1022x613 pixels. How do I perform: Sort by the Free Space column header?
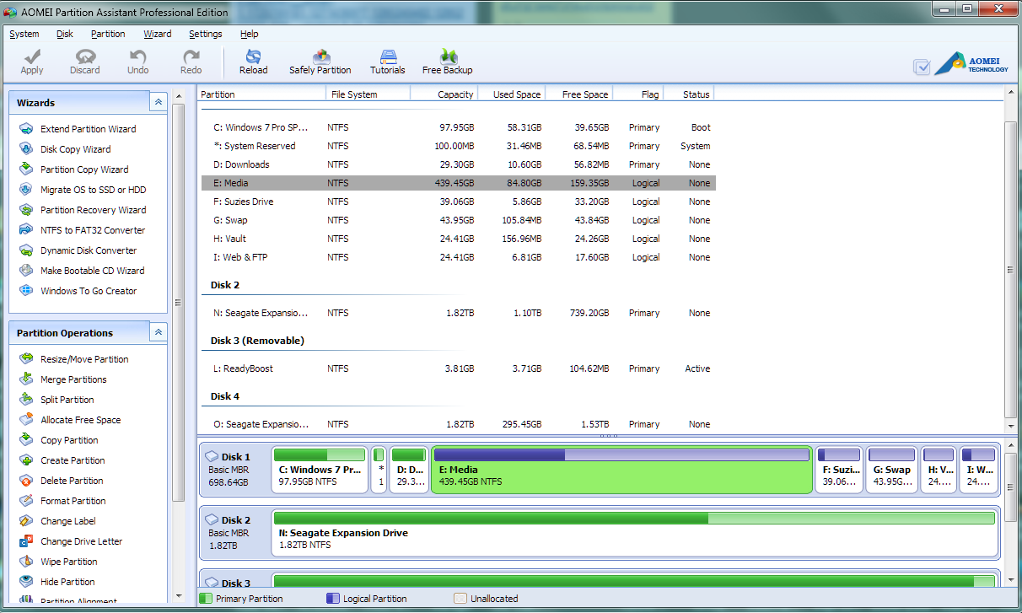(584, 94)
